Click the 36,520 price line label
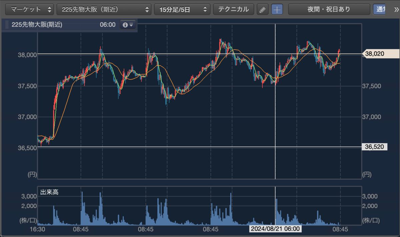The height and width of the screenshot is (237, 400). tap(374, 147)
